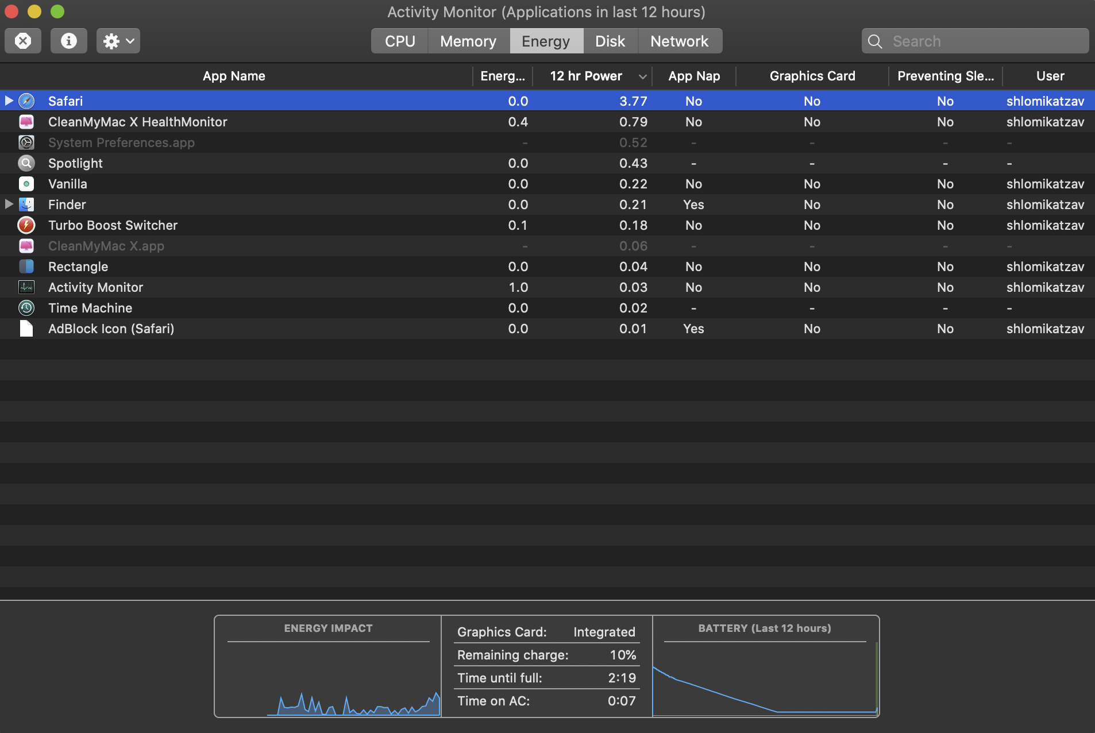Click the Graphics Card Integrated value
The image size is (1095, 733).
pos(604,632)
